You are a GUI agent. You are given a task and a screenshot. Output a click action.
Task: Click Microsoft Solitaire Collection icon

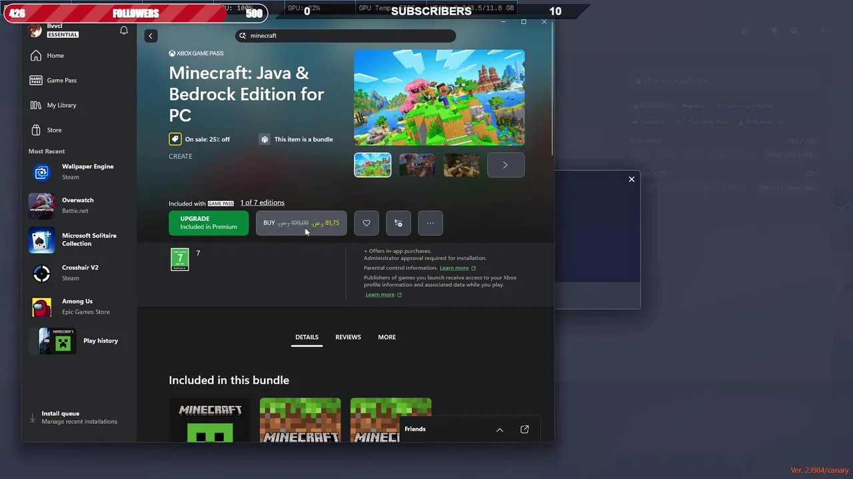(x=41, y=239)
